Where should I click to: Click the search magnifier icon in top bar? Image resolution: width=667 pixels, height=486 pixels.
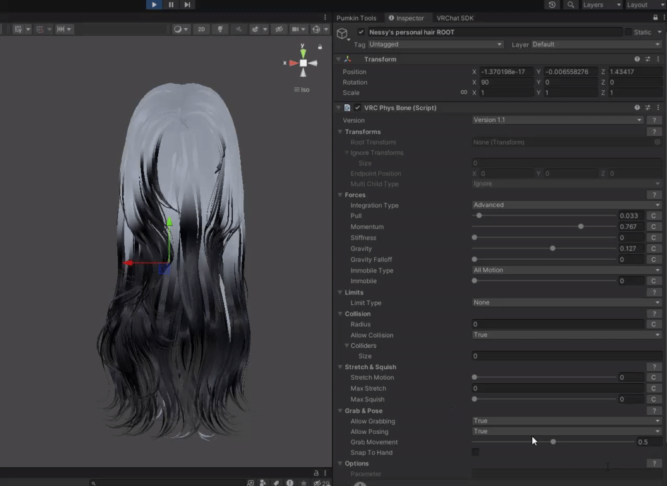(570, 5)
